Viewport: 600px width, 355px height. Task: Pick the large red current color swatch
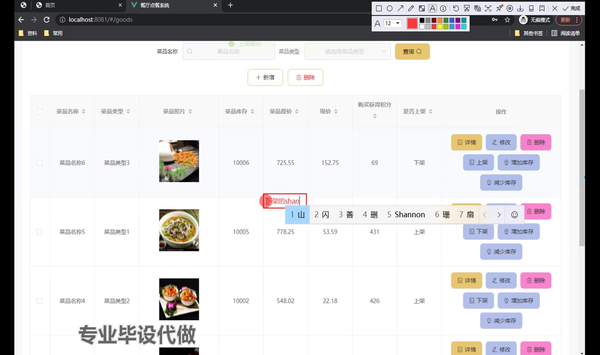412,23
